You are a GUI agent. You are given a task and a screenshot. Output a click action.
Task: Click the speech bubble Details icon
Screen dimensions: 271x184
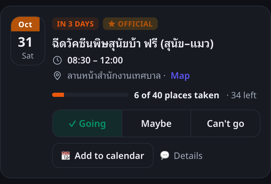tap(165, 155)
